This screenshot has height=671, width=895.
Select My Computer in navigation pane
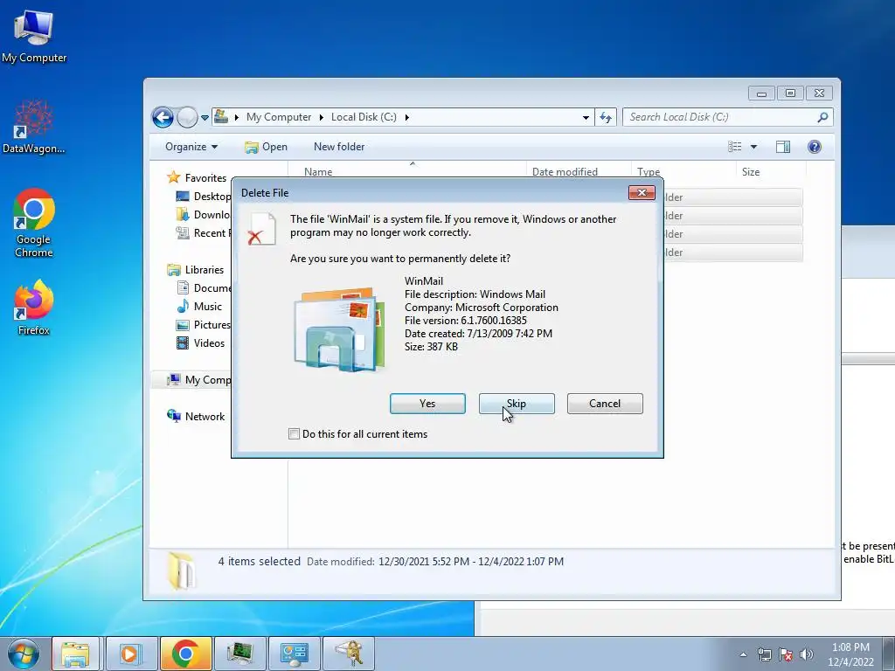click(198, 380)
